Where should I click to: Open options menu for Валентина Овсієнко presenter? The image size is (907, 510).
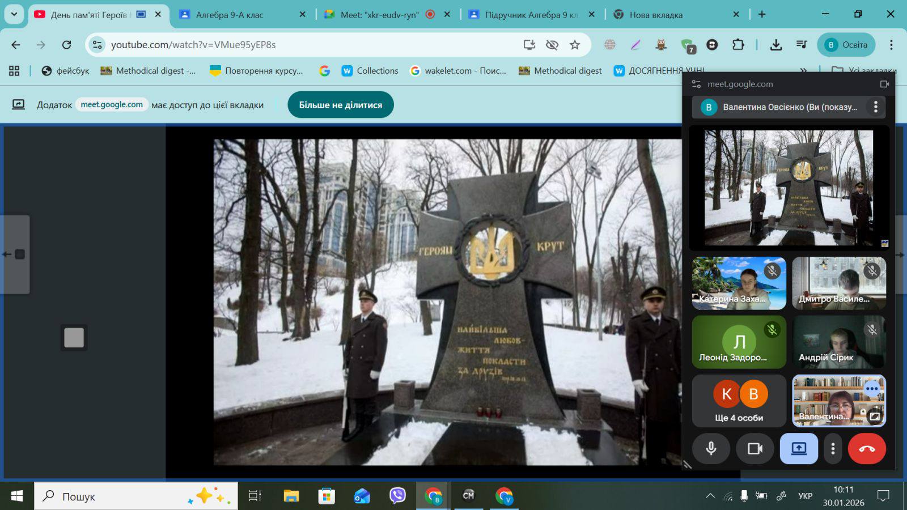pyautogui.click(x=875, y=107)
